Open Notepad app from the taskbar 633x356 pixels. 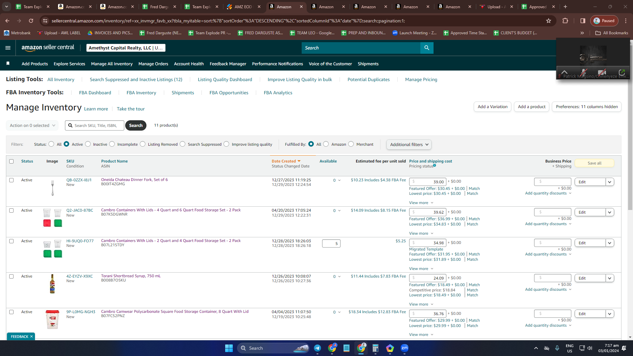click(346, 348)
